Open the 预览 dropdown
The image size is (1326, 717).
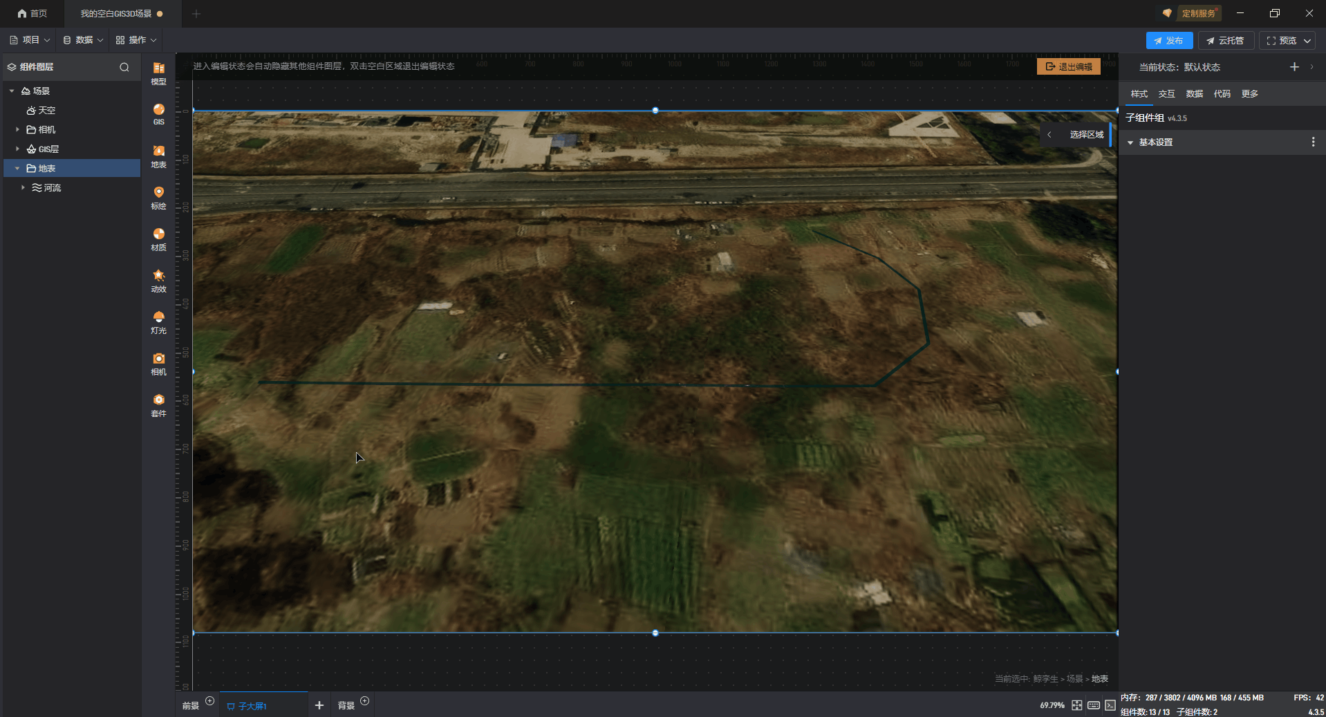[1307, 41]
